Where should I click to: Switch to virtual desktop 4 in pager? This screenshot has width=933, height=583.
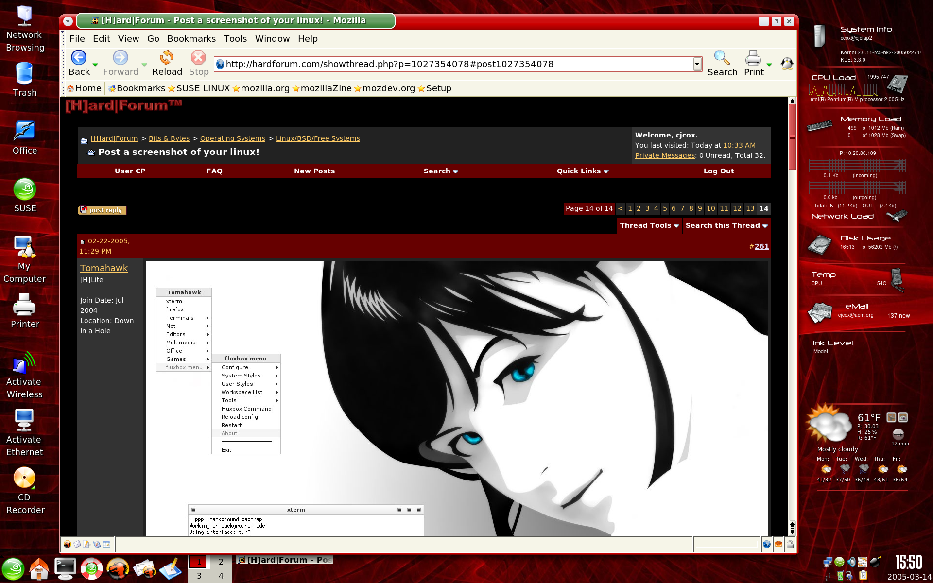[221, 576]
